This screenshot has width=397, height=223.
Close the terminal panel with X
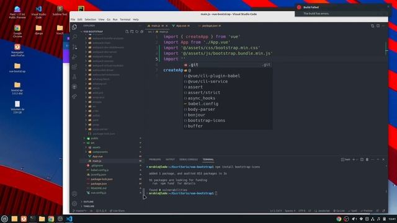(x=383, y=160)
